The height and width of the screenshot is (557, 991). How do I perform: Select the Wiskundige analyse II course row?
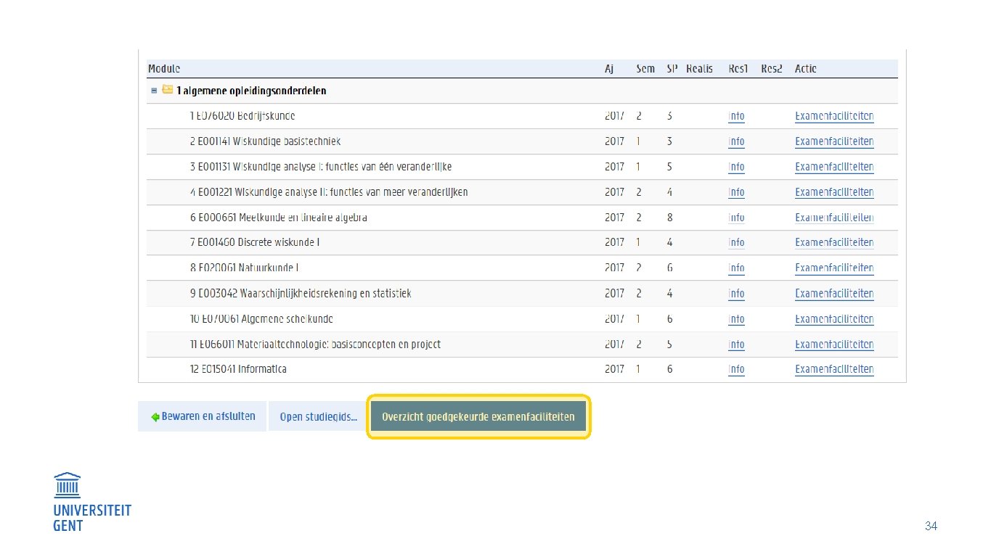pos(522,192)
